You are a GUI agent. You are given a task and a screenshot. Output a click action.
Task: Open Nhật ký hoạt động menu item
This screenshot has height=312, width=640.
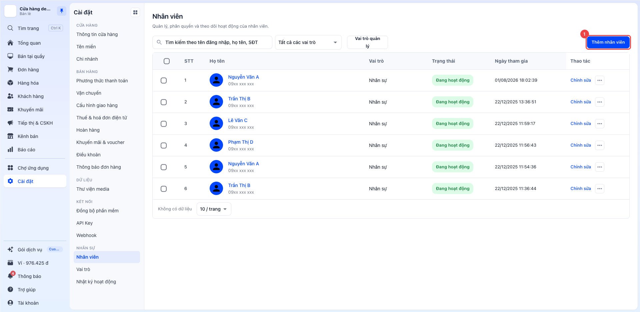point(107,282)
